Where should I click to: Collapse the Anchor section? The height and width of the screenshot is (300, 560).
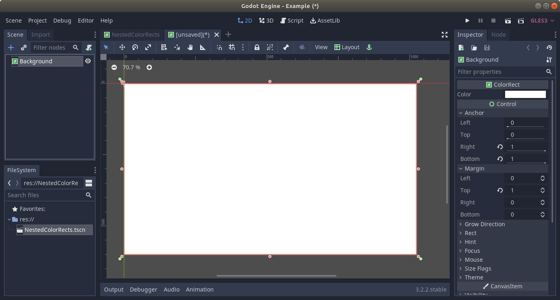coord(502,113)
